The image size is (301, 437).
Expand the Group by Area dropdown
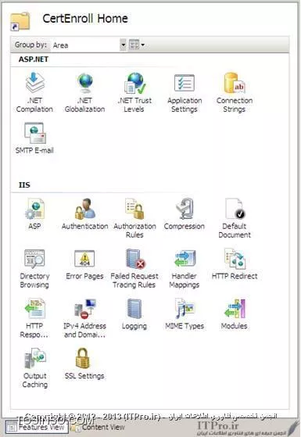click(x=123, y=45)
